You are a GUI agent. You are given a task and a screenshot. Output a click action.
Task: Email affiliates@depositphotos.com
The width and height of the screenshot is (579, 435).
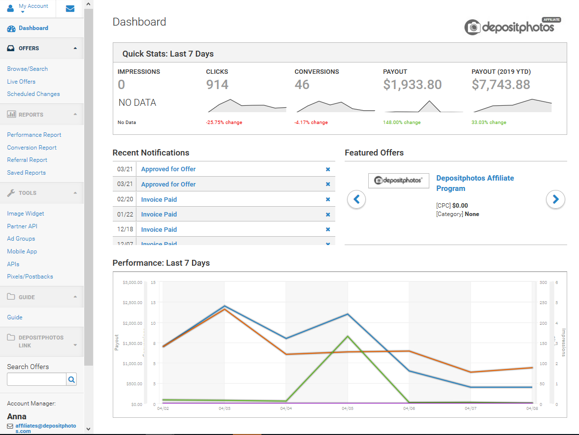tap(45, 428)
